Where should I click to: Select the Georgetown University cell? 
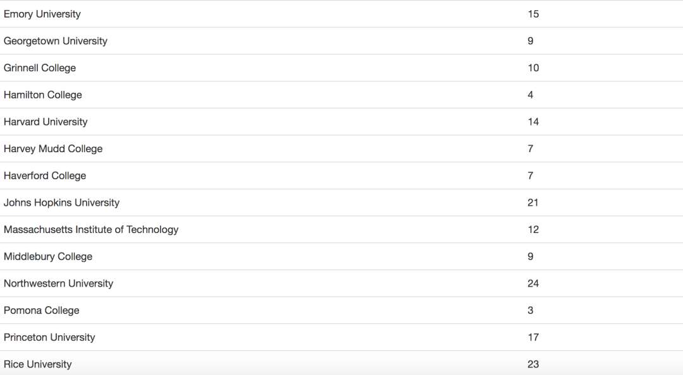point(56,41)
